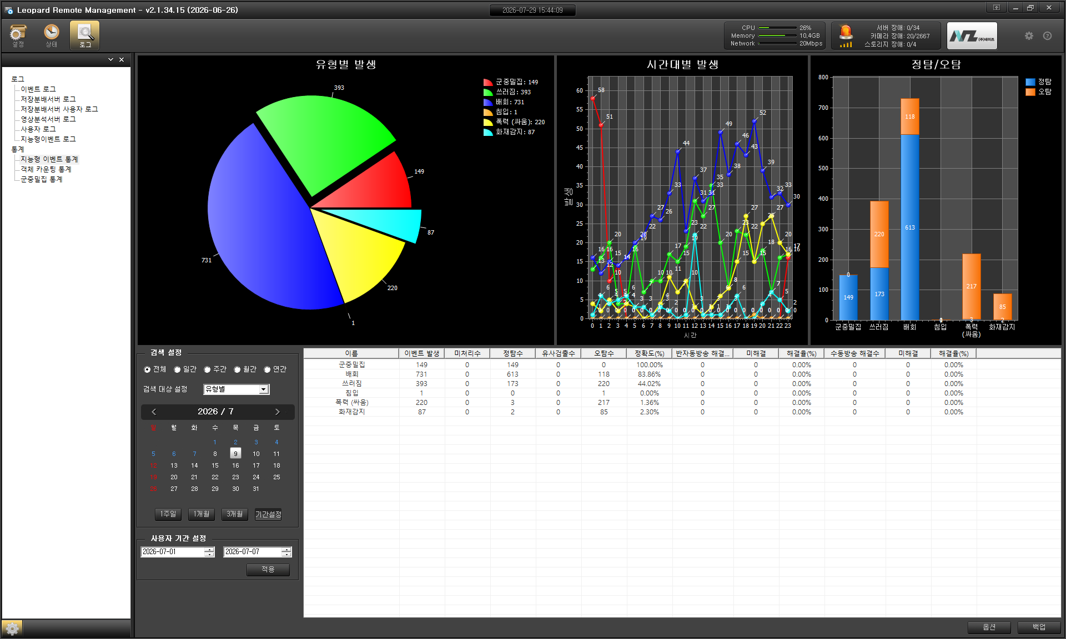Click the end date field 2026-07-07
This screenshot has height=639, width=1066.
click(252, 552)
